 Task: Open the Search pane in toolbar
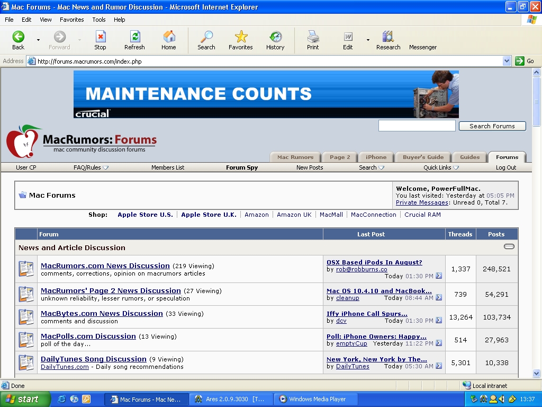pos(206,37)
